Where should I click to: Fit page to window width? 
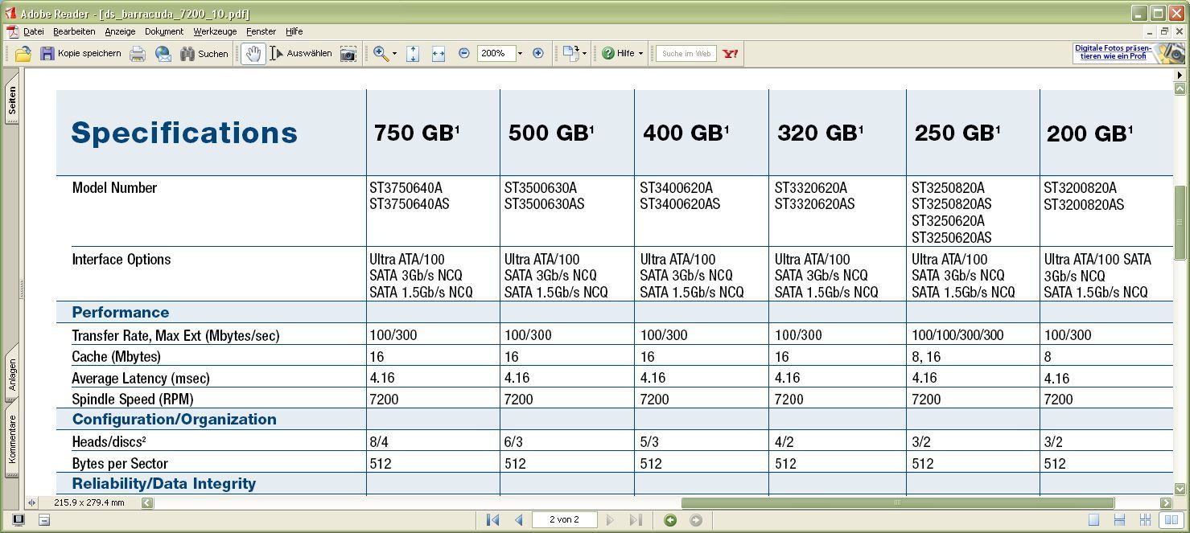tap(439, 54)
